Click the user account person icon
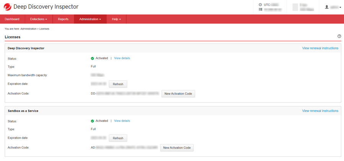 click(327, 7)
